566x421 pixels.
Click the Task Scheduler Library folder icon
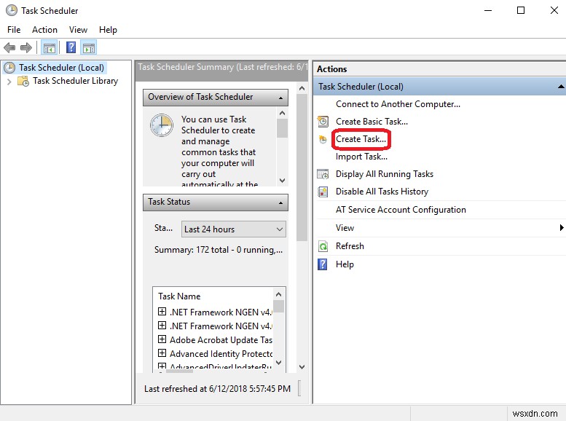(x=23, y=81)
